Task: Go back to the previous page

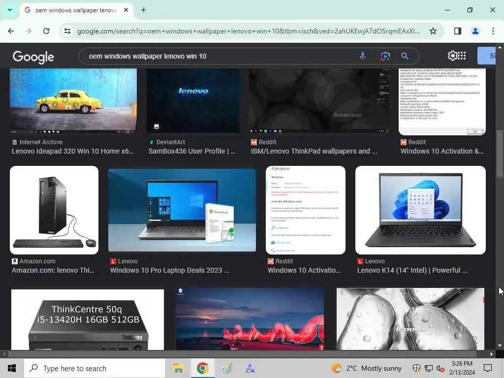Action: [11, 31]
